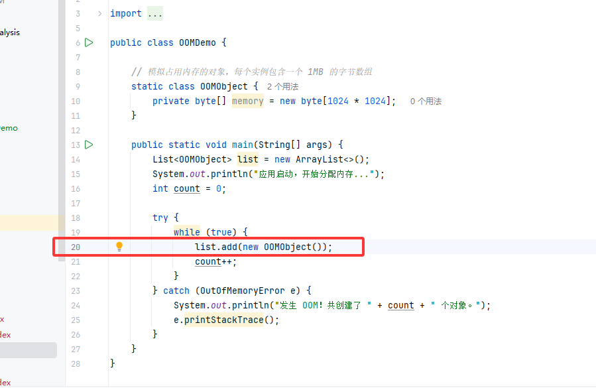The width and height of the screenshot is (596, 388).
Task: Show the '2 个用法' usages hint
Action: coord(282,87)
